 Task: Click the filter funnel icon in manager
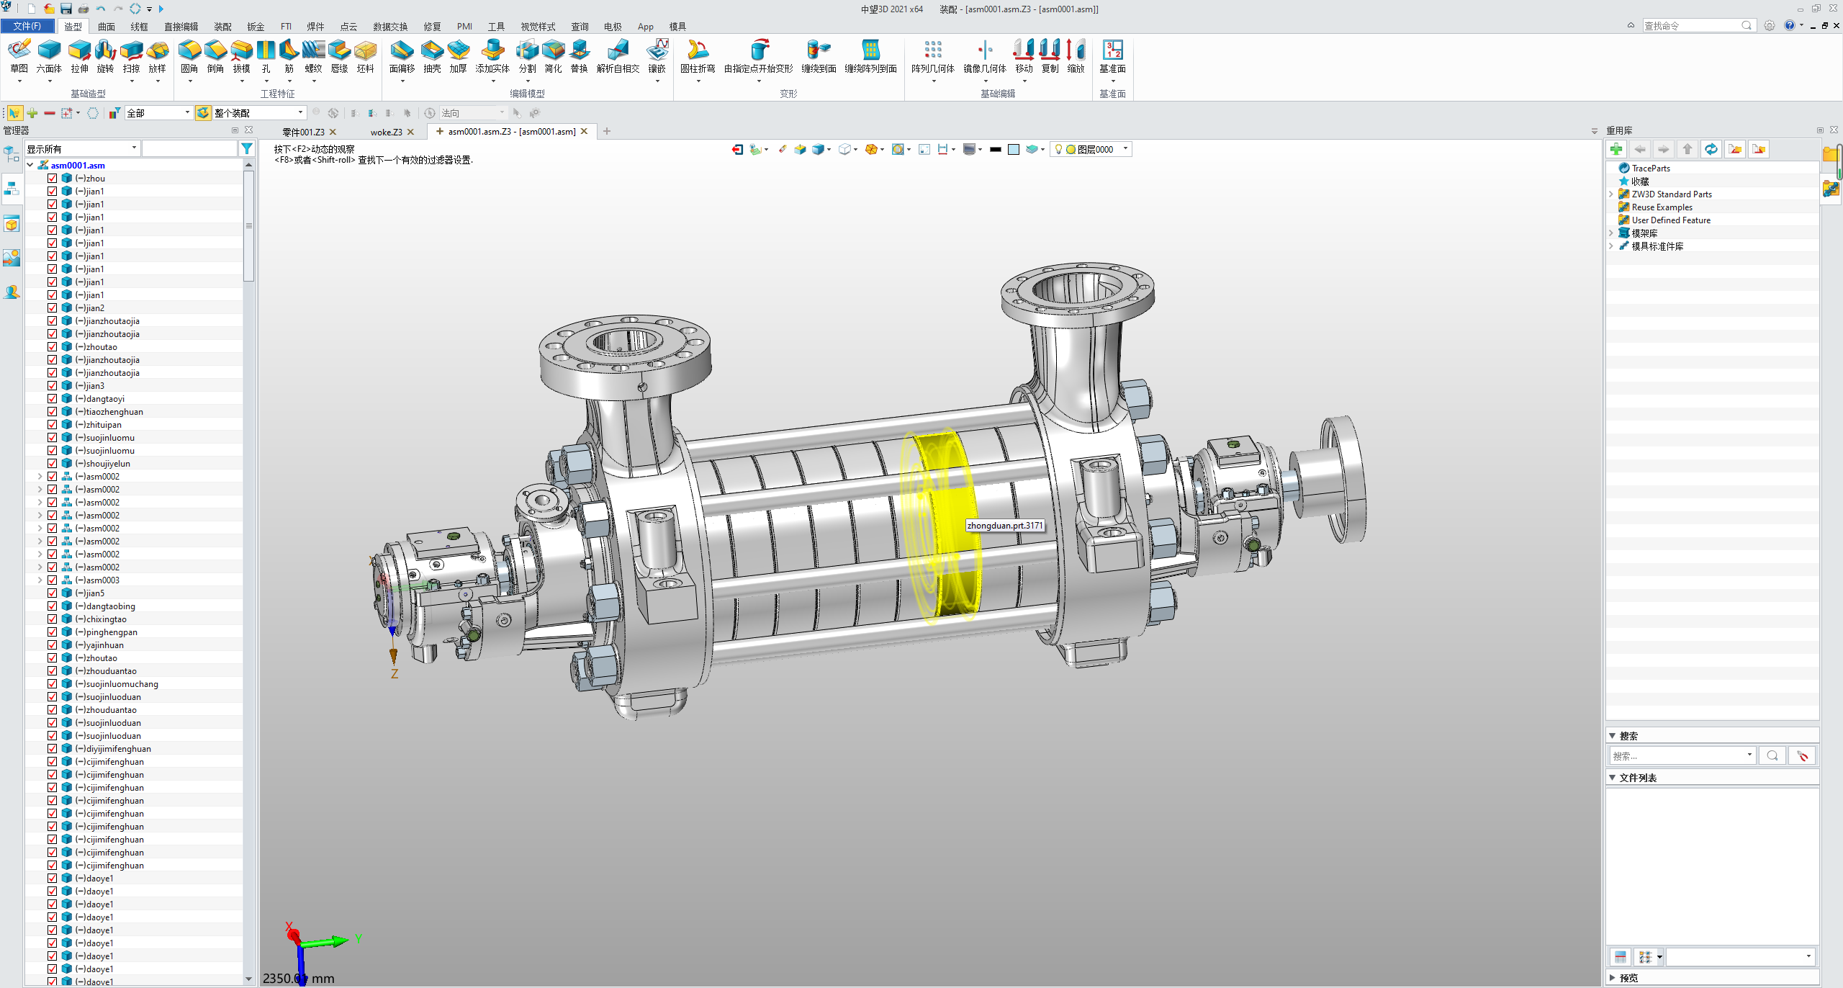[x=247, y=149]
